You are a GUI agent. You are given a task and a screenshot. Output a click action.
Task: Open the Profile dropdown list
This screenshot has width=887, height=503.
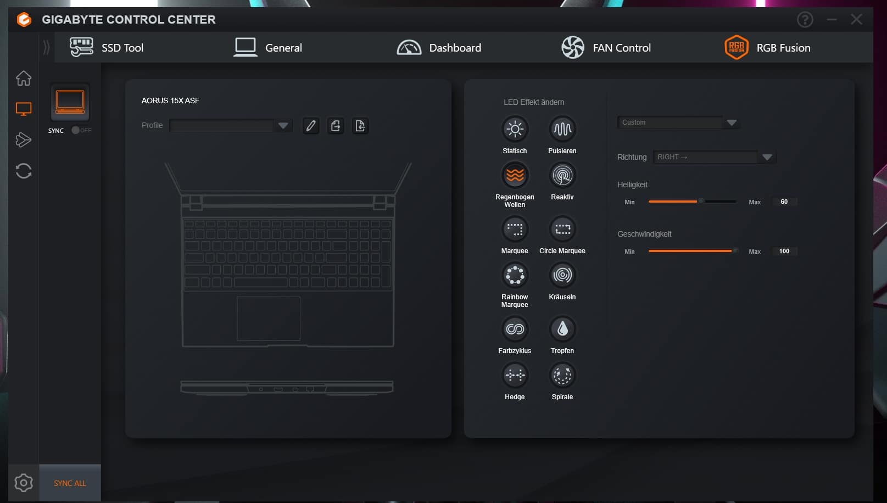click(x=283, y=126)
